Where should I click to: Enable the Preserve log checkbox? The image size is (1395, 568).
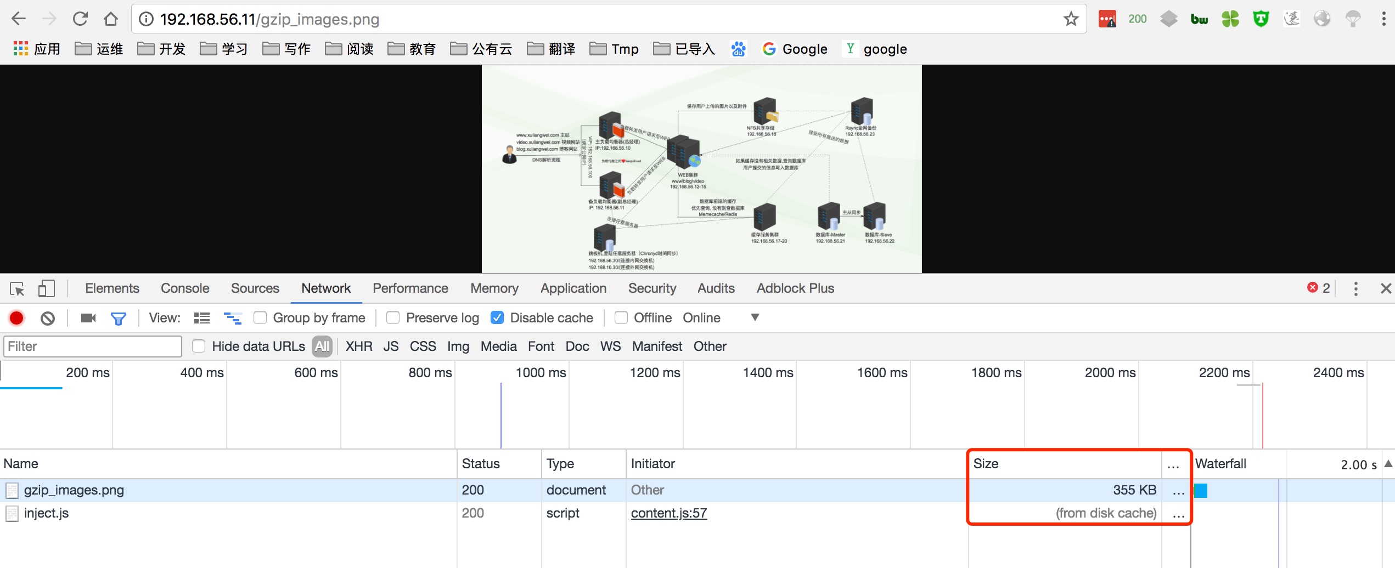click(x=393, y=318)
